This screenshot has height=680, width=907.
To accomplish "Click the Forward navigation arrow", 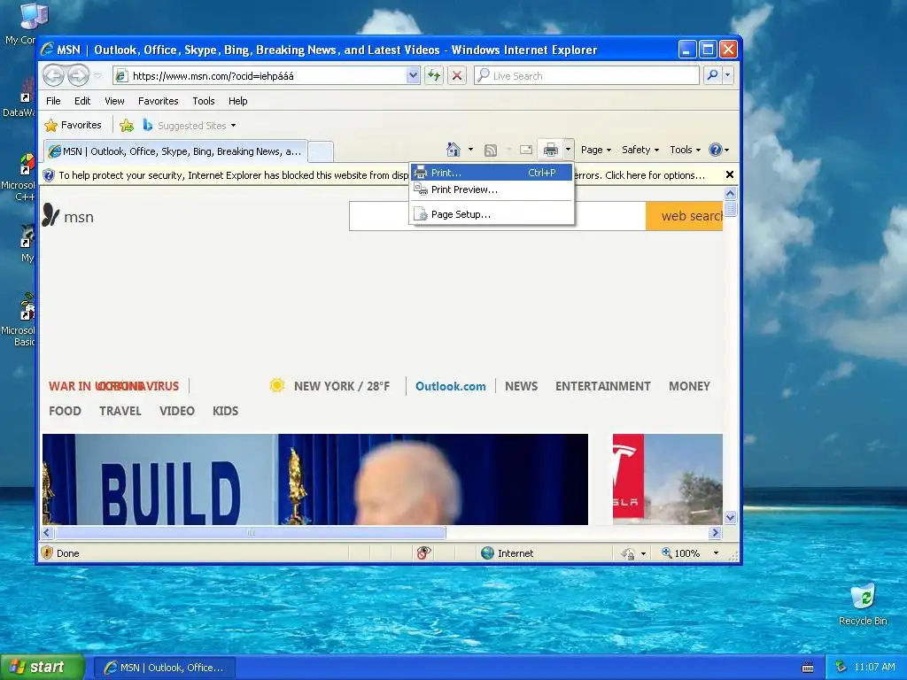I will (x=78, y=75).
